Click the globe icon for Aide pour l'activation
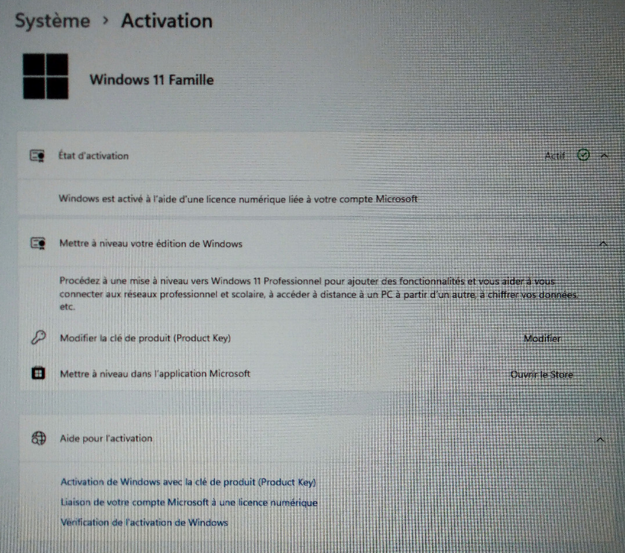 [38, 438]
